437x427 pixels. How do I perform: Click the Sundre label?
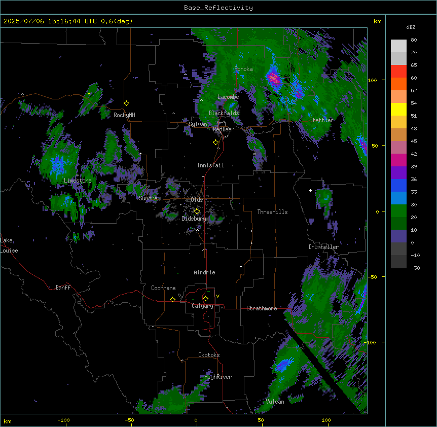coord(148,198)
